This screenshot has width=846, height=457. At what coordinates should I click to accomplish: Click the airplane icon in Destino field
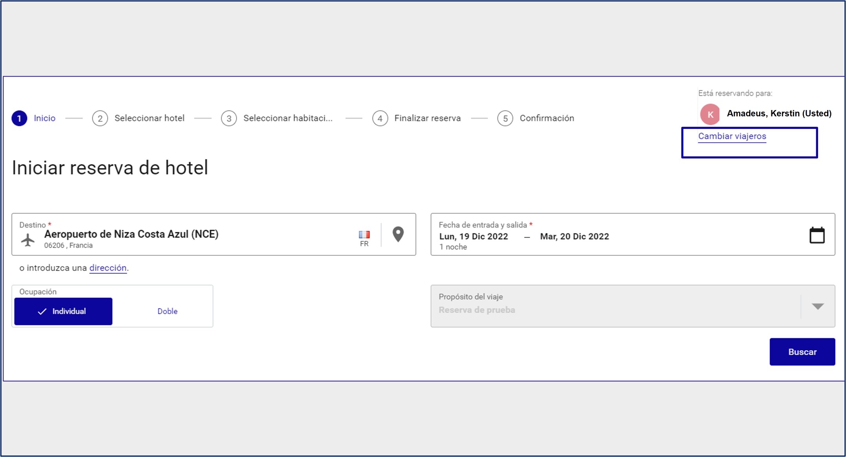coord(28,240)
